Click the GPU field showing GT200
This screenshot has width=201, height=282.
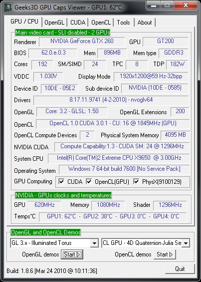coord(166,42)
